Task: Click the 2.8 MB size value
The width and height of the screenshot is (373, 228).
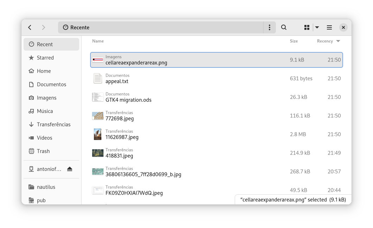Action: click(x=298, y=134)
